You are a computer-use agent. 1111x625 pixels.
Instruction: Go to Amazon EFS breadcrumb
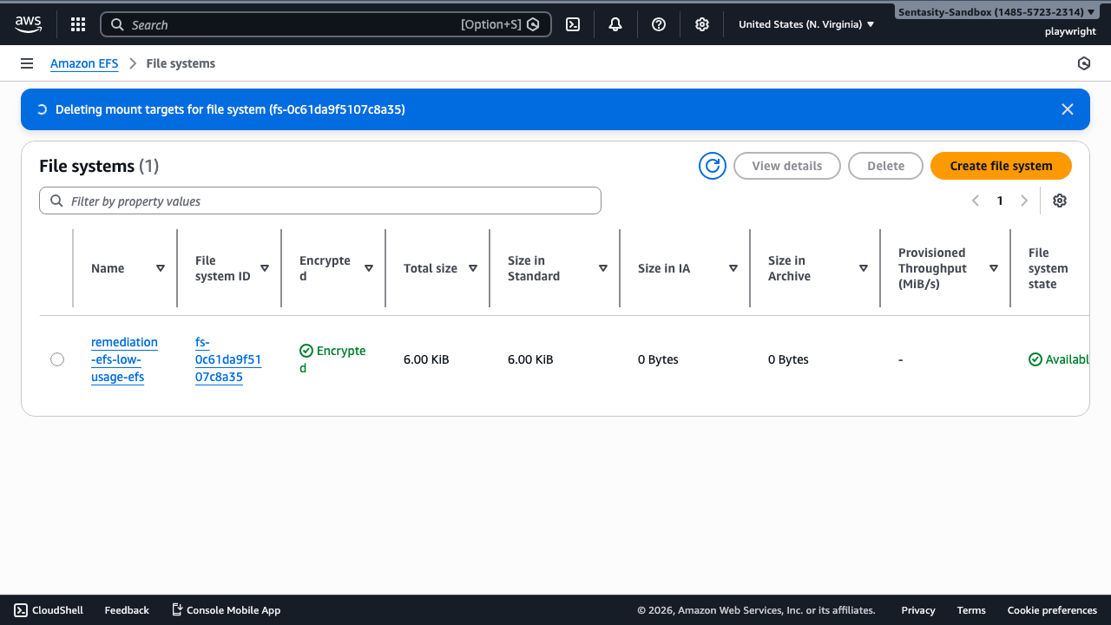click(84, 63)
